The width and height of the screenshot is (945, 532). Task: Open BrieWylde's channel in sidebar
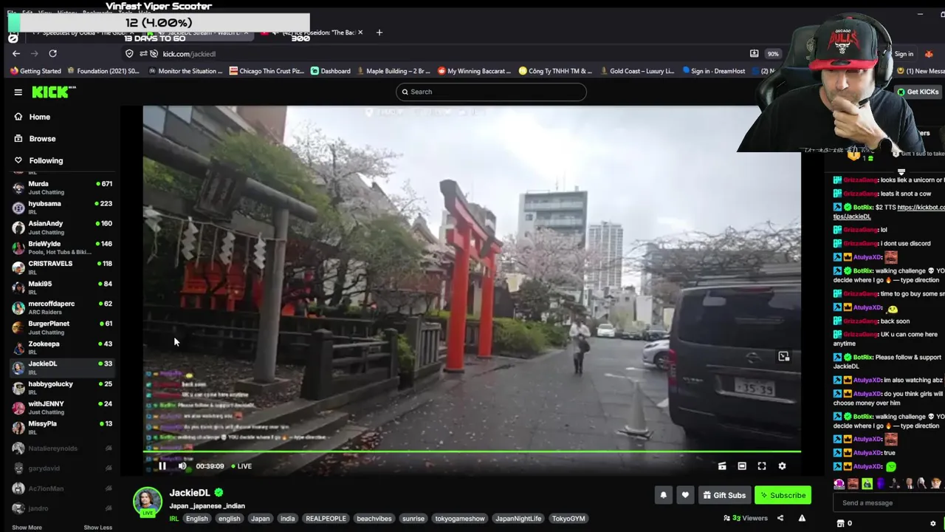pos(62,247)
